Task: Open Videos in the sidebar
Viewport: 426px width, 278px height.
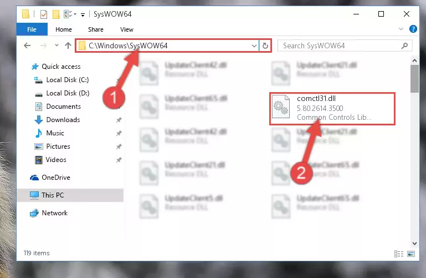Action: 50,160
